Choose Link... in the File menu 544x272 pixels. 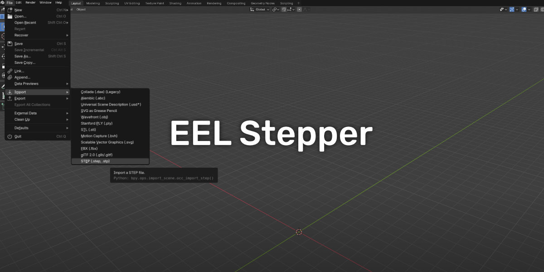coord(38,71)
